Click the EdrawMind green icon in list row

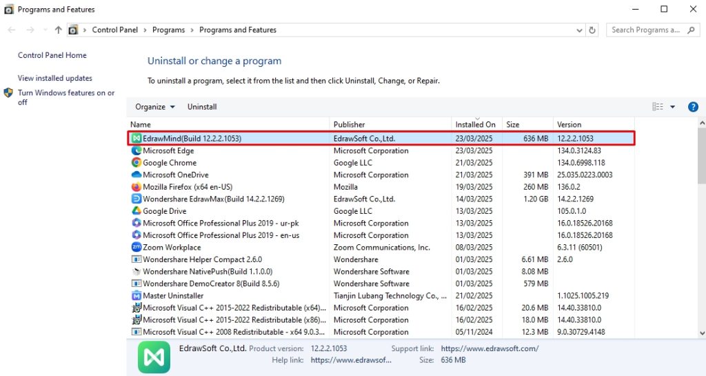(x=136, y=138)
